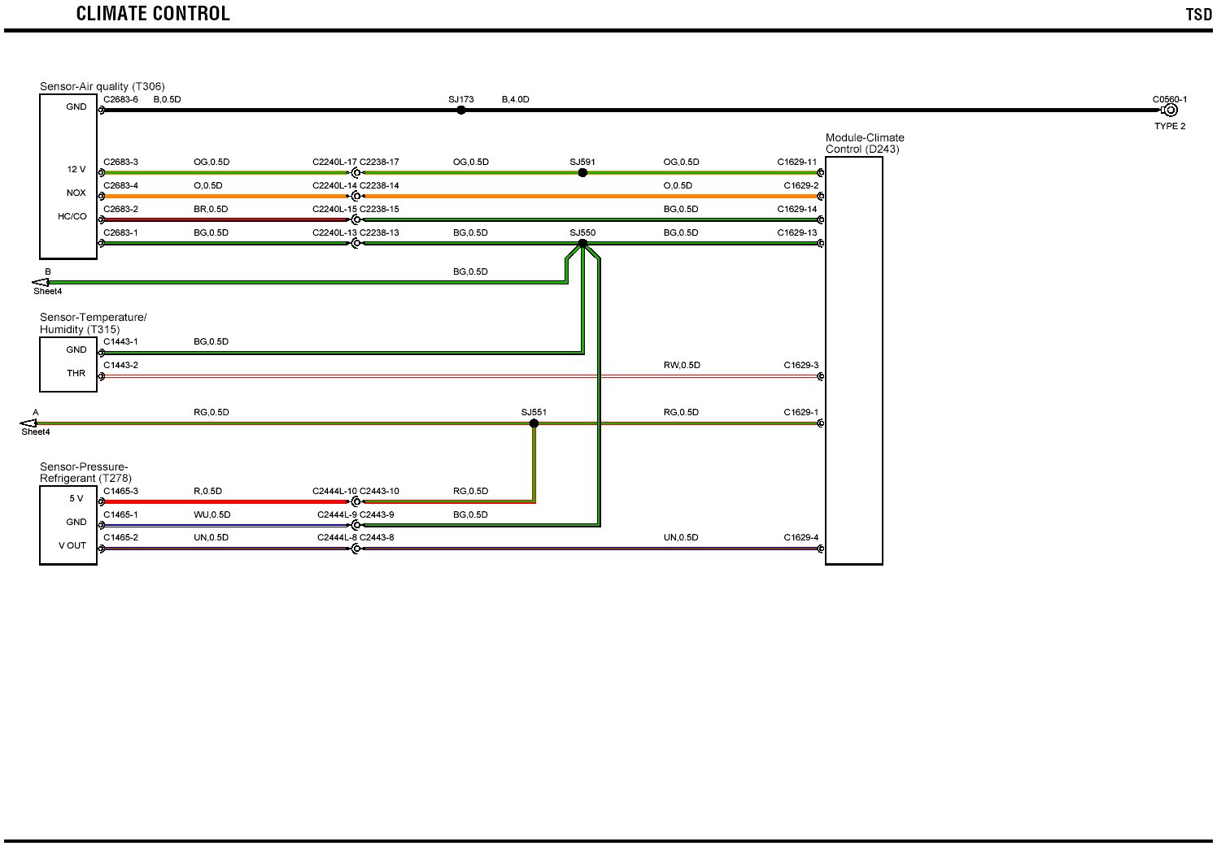1230x846 pixels.
Task: Click the C1629-11 pin label
Action: point(796,163)
